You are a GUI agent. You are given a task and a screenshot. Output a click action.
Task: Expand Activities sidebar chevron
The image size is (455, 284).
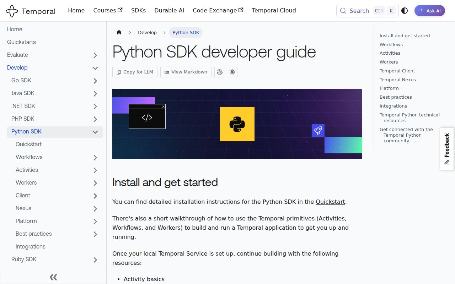coord(95,170)
